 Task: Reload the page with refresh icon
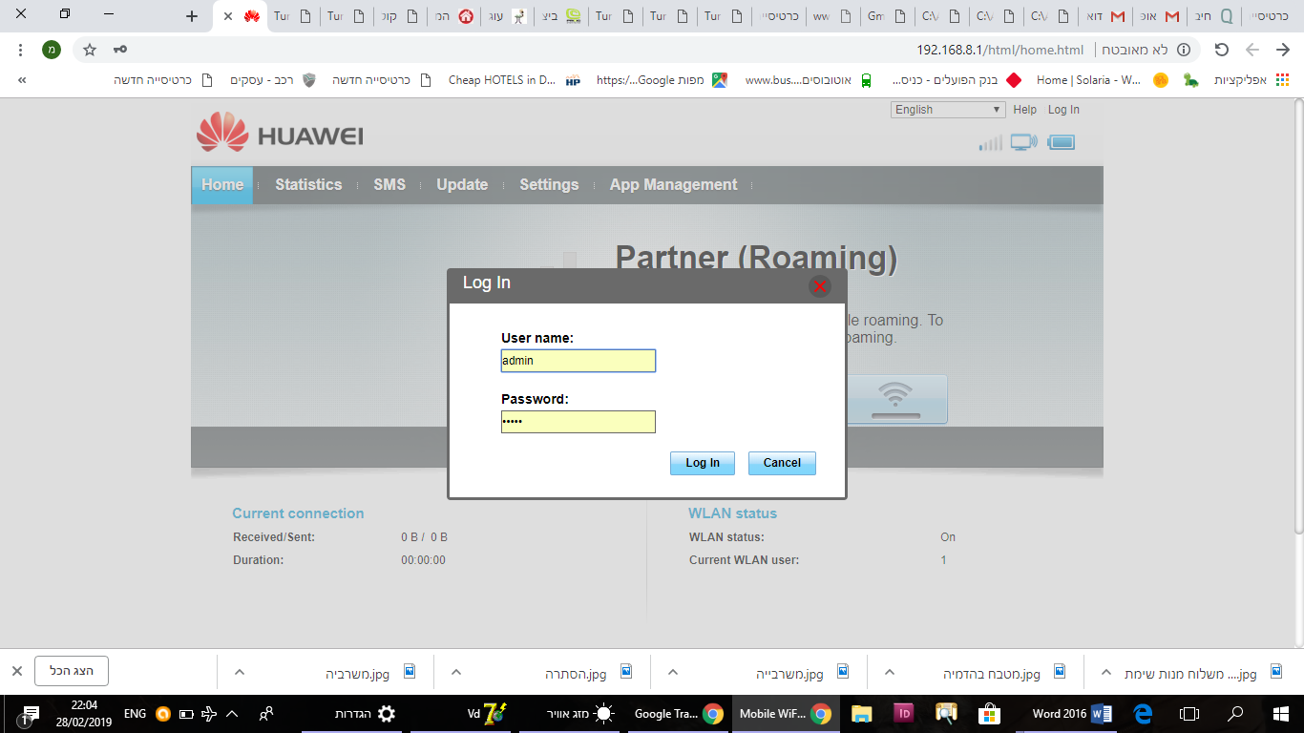pos(1221,50)
